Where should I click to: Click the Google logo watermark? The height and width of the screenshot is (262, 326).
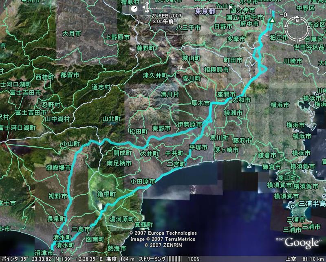tap(302, 243)
